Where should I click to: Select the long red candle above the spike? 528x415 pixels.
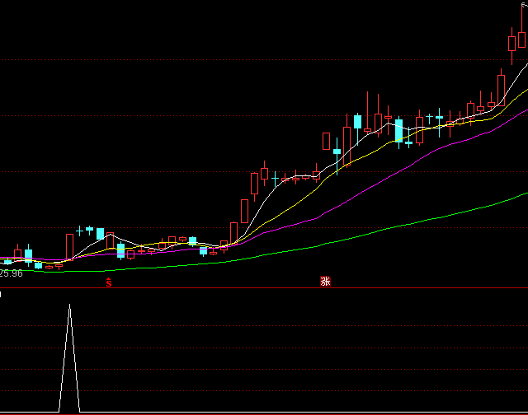69,247
